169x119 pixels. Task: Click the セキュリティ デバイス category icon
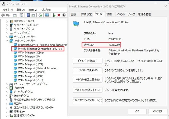coord(11,21)
